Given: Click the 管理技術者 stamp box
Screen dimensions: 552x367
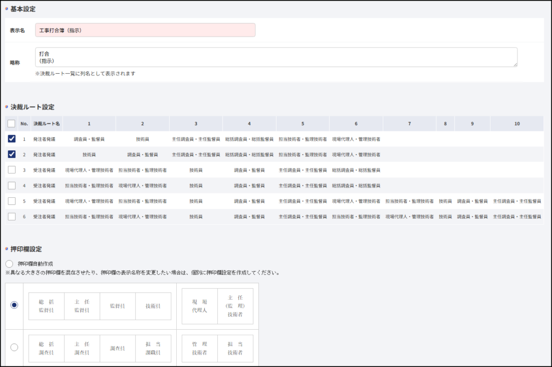Looking at the screenshot, I should tap(199, 348).
